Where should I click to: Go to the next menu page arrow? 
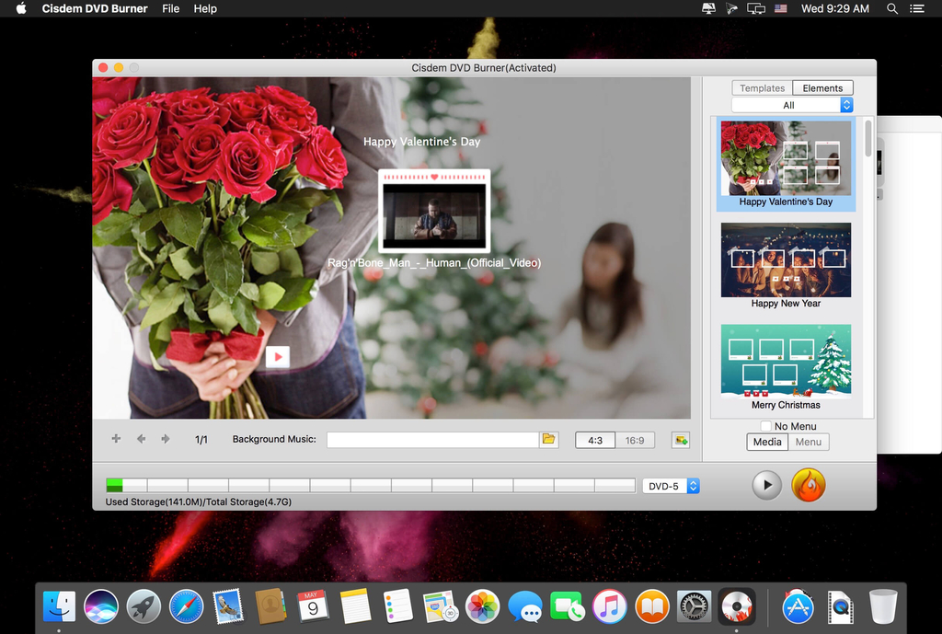tap(166, 439)
